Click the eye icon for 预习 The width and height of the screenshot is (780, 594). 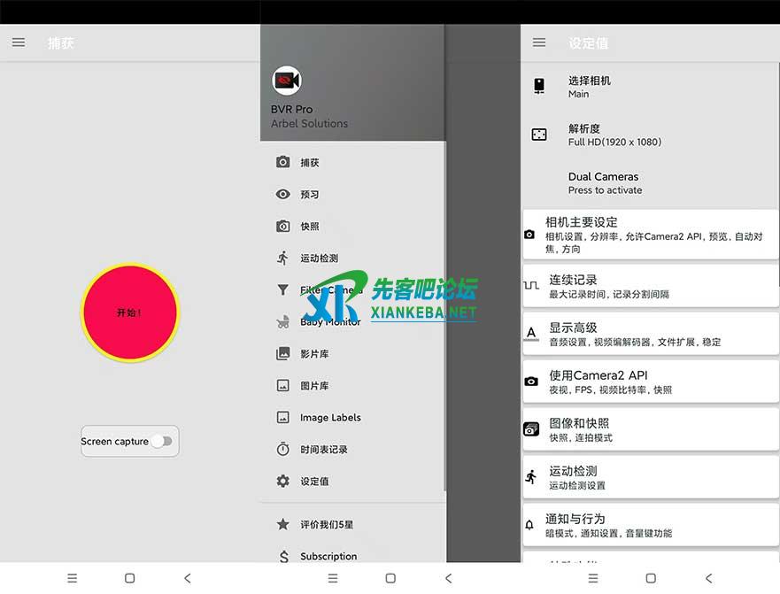coord(283,195)
